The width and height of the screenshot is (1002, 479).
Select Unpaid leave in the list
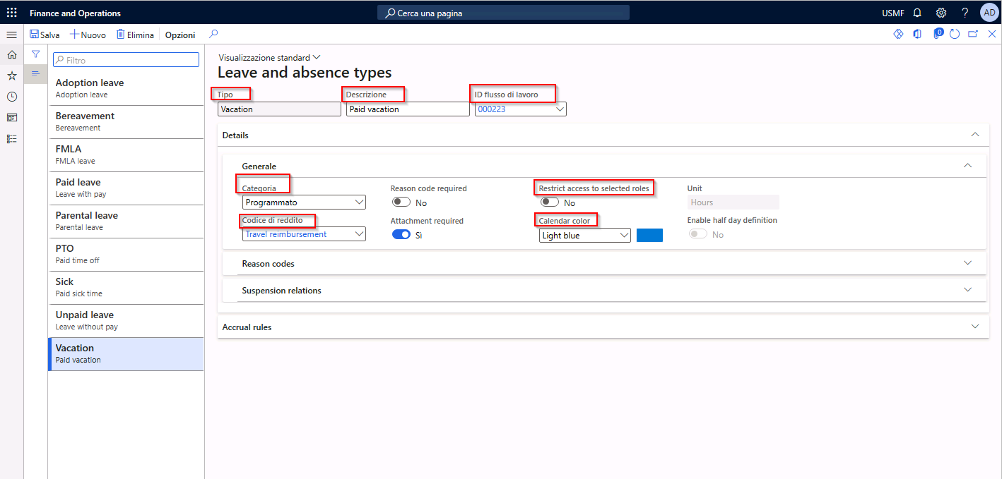coord(126,321)
